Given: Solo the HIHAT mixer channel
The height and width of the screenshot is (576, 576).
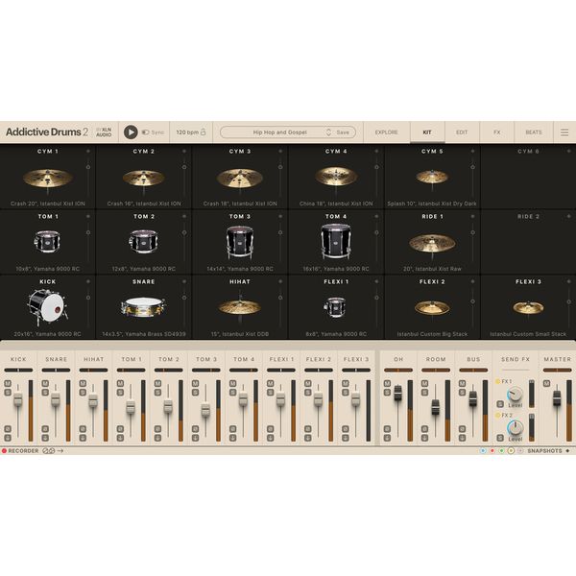Looking at the screenshot, I should pyautogui.click(x=83, y=393).
